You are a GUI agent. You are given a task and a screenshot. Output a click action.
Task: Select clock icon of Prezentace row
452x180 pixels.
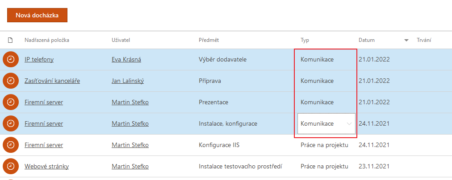pos(11,102)
